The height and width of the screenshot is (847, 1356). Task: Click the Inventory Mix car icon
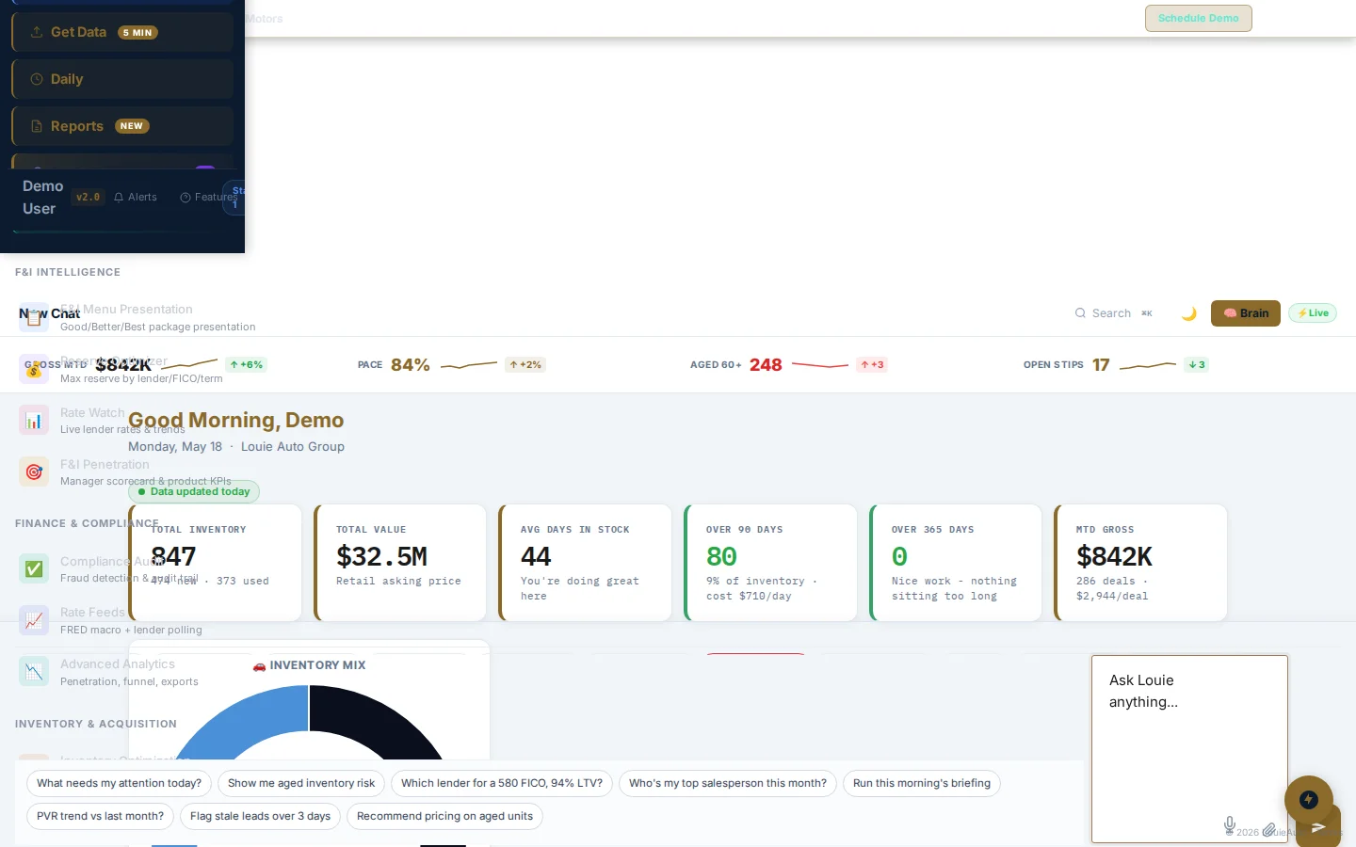point(259,665)
